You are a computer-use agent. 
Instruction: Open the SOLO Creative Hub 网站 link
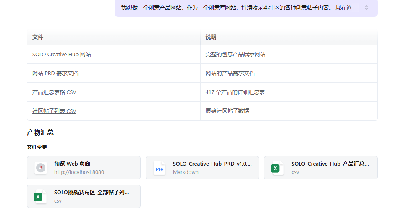pyautogui.click(x=62, y=54)
